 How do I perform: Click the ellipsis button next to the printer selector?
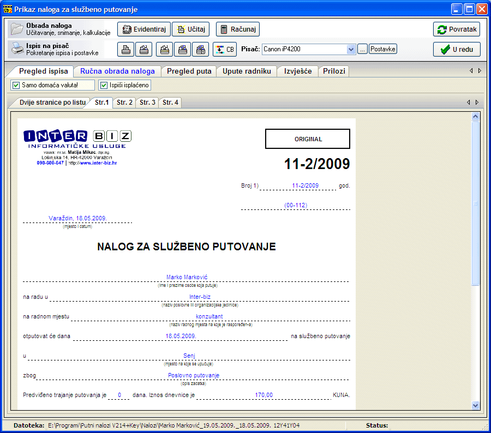tap(362, 49)
